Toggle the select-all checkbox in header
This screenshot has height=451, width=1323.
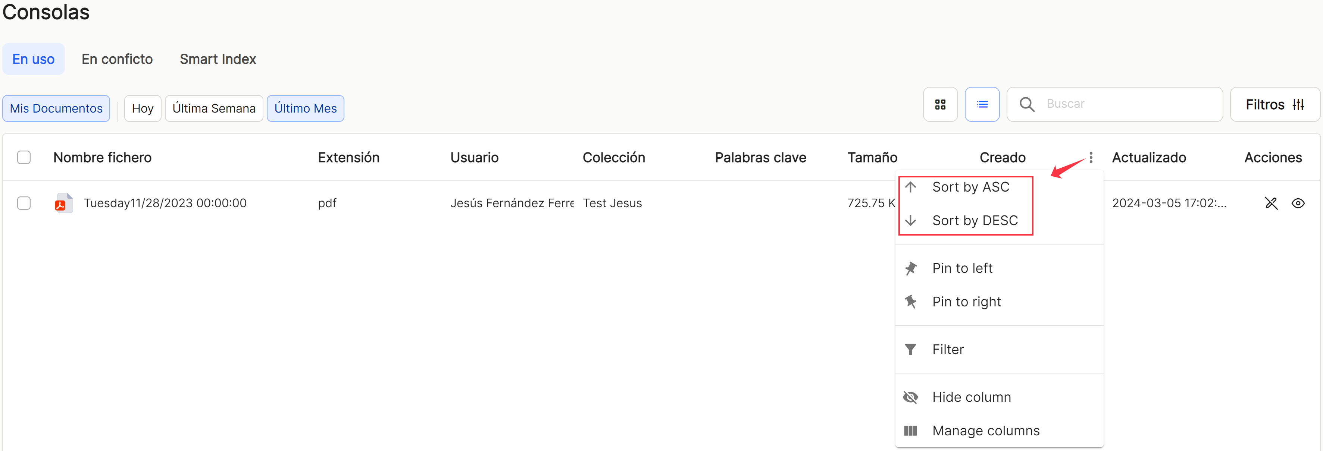24,158
